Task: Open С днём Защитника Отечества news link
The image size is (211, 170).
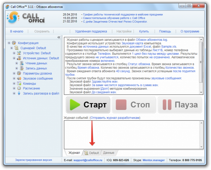Action: pyautogui.click(x=115, y=22)
